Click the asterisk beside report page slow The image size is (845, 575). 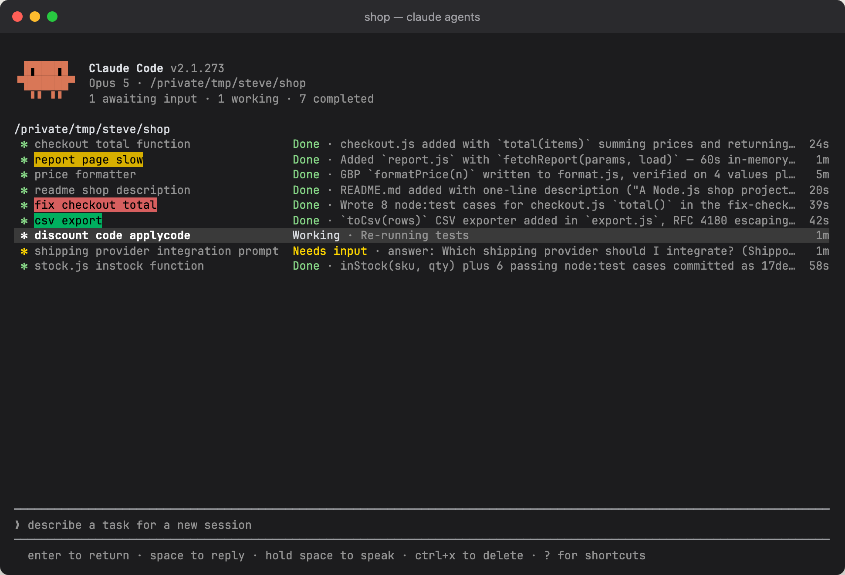(x=24, y=160)
